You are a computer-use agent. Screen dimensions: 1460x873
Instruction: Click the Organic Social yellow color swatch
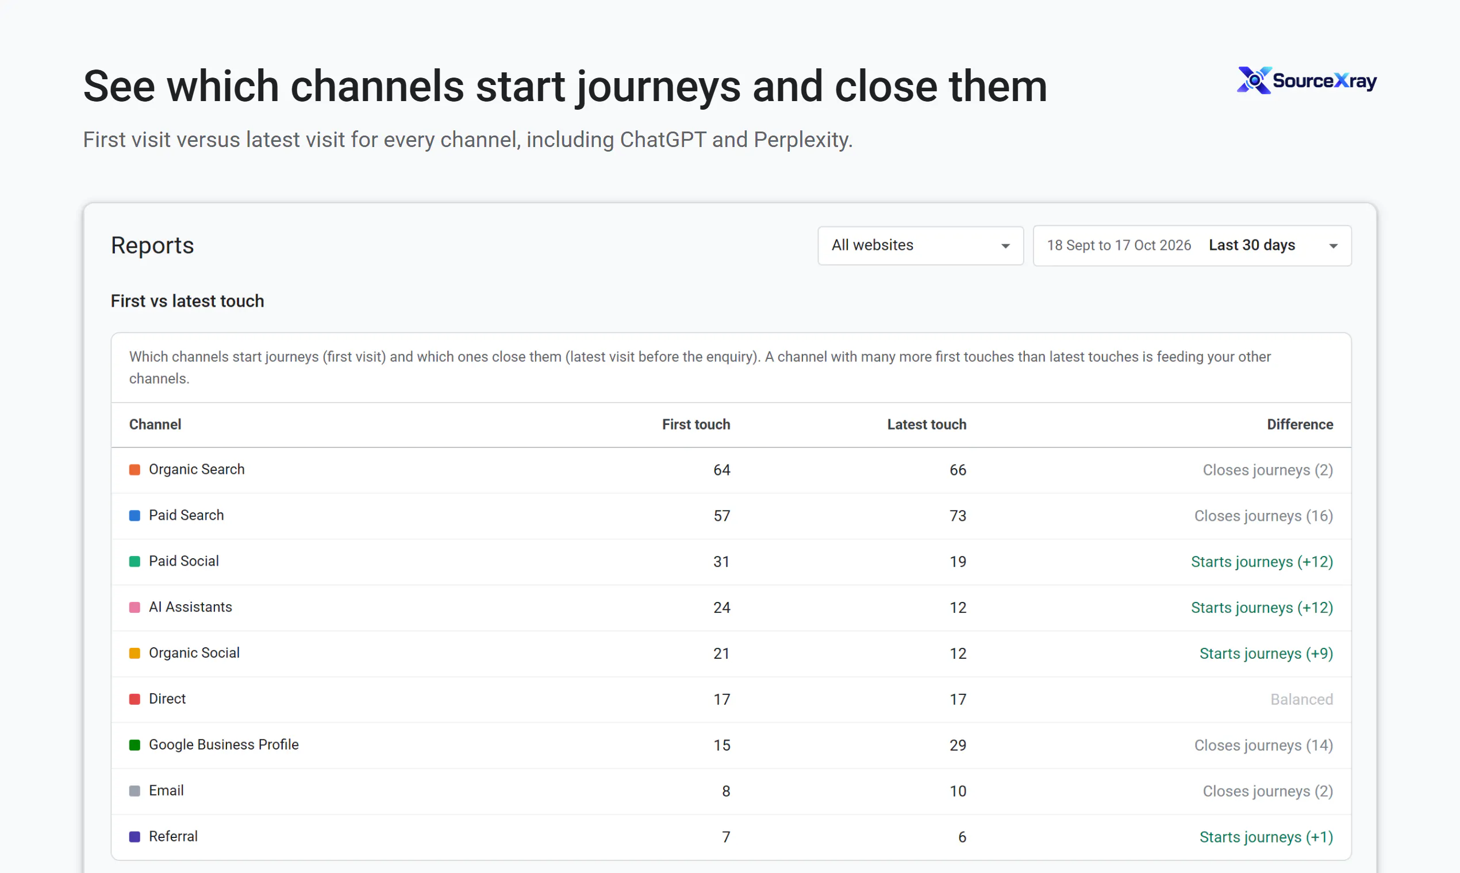coord(135,653)
